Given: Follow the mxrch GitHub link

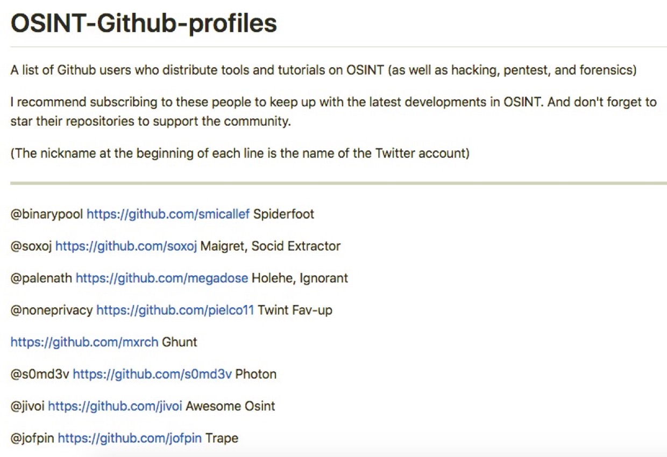Looking at the screenshot, I should (x=84, y=342).
